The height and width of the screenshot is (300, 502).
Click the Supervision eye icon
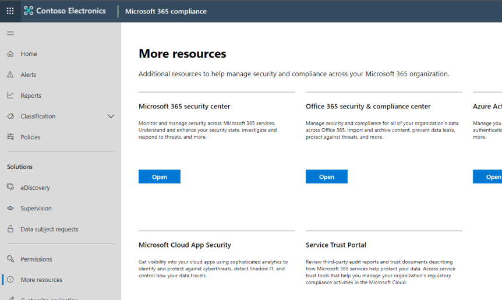10,209
